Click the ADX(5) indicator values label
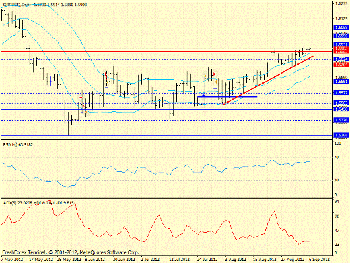Viewport: 350px width, 263px height. [40, 203]
